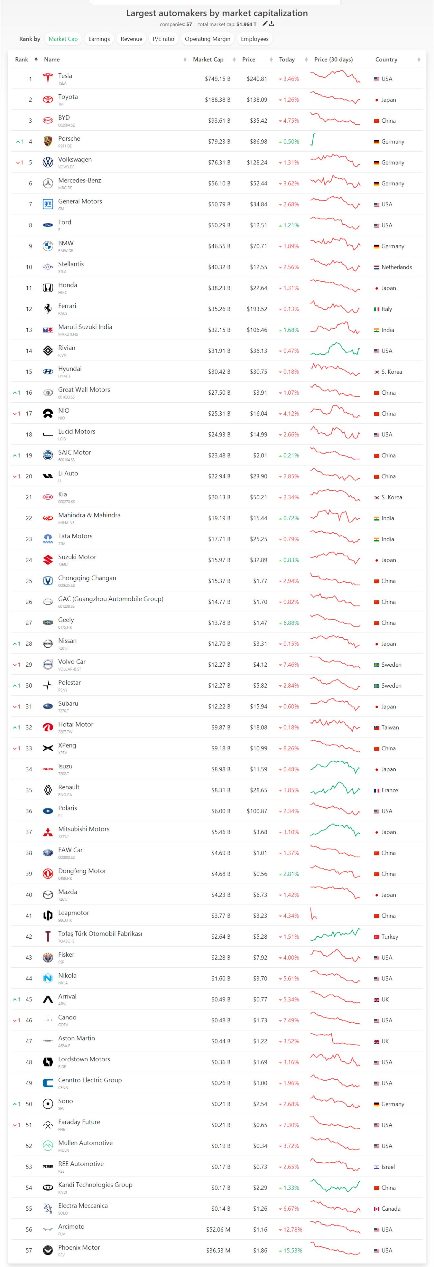Sort by Market Cap column header
This screenshot has height=1267, width=434.
(x=208, y=60)
